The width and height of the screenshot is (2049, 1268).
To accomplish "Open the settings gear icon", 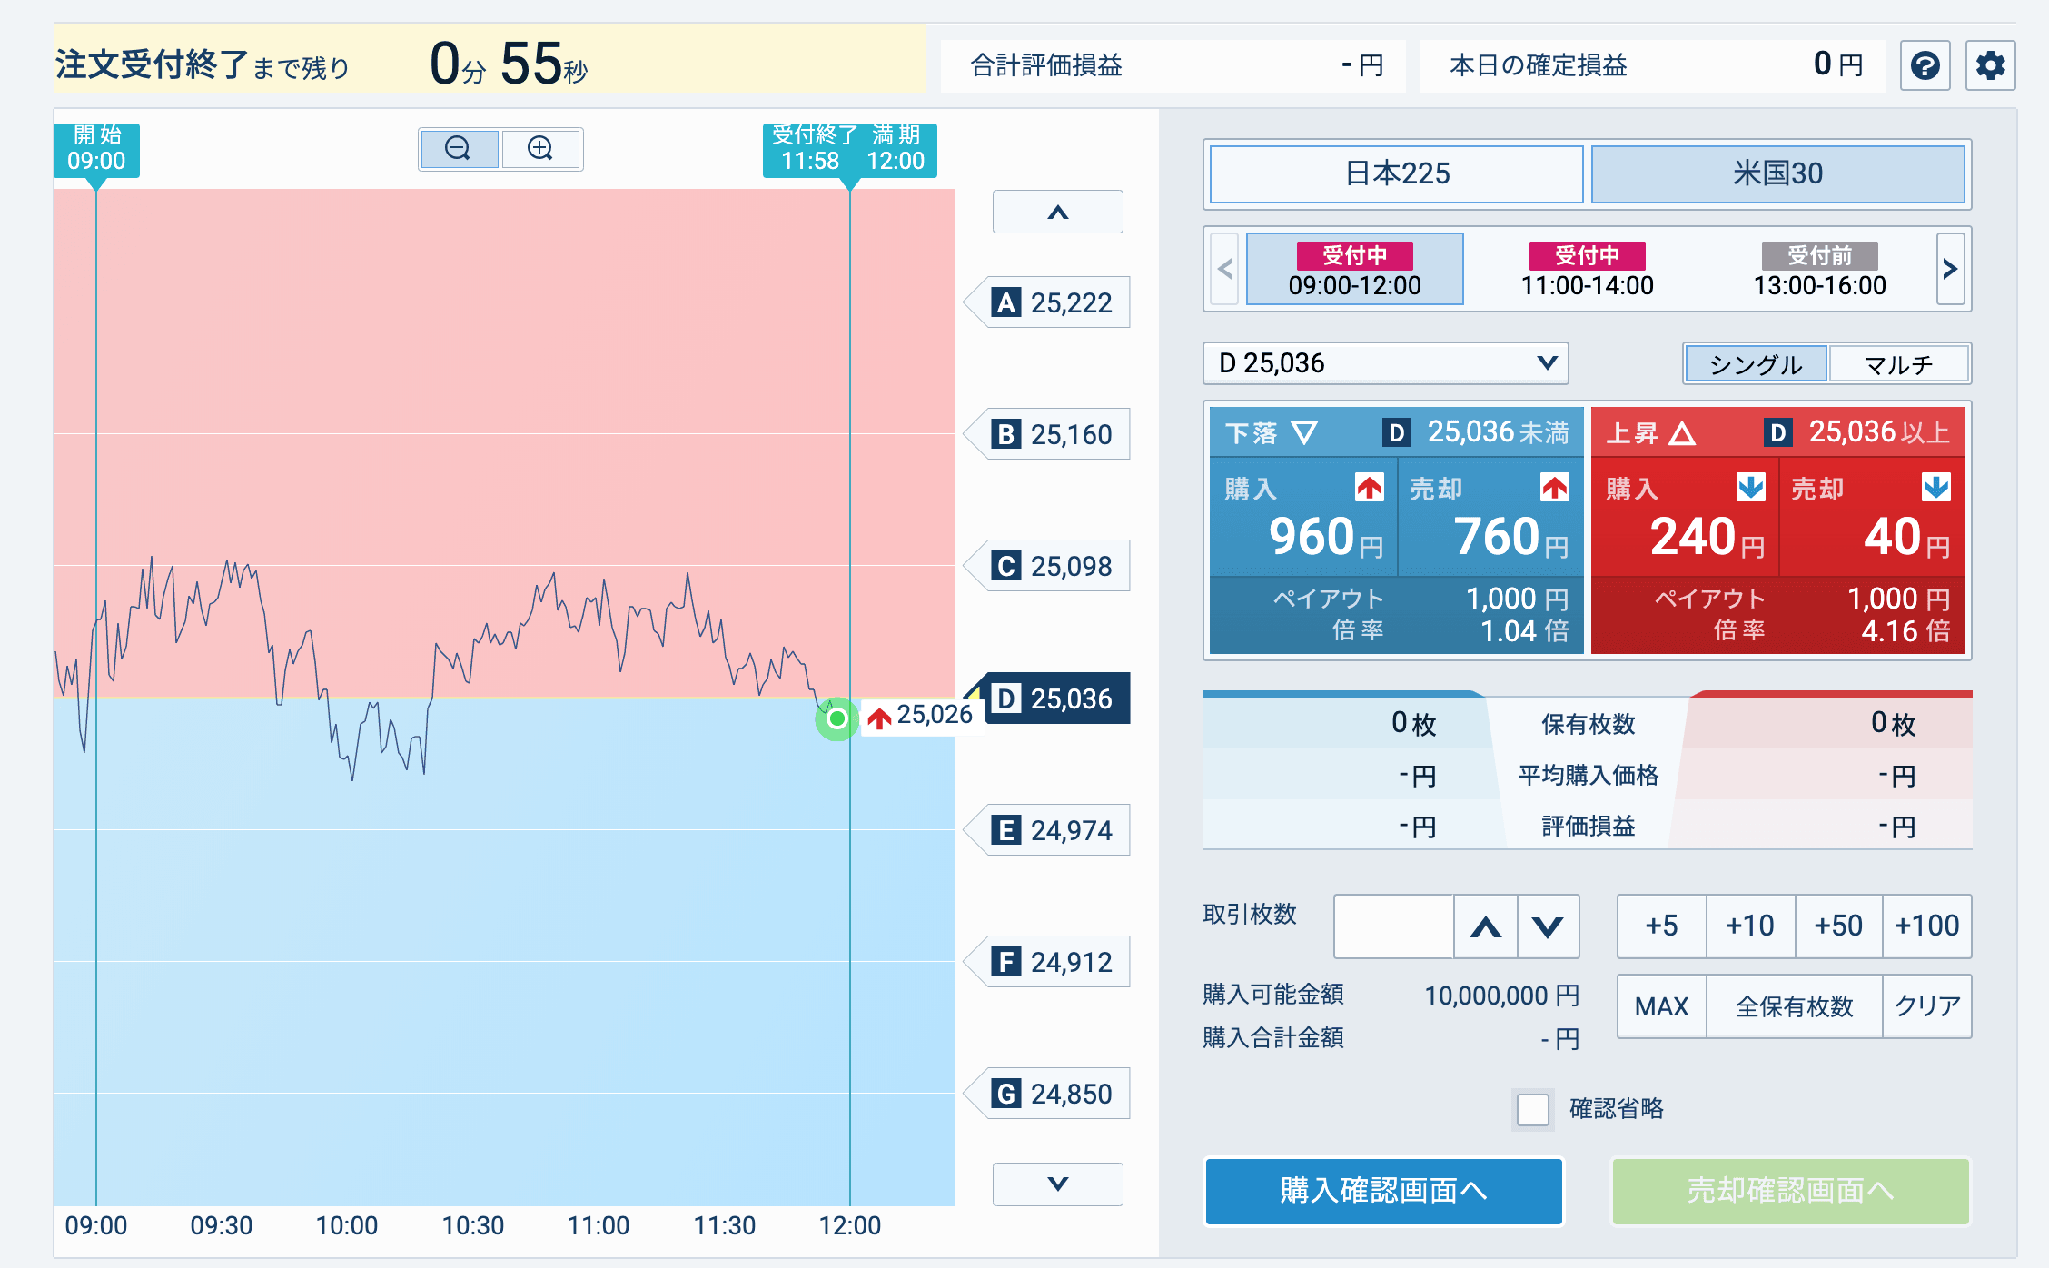I will [1990, 65].
